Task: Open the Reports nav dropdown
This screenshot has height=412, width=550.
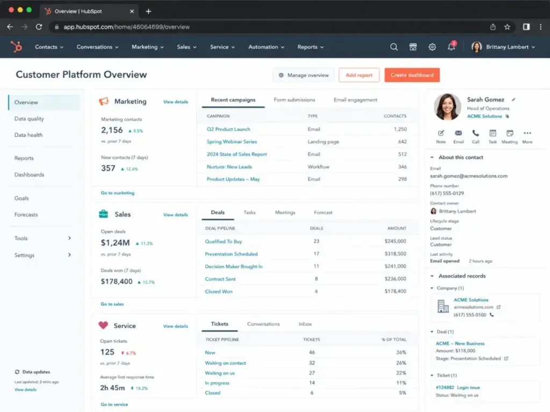Action: [310, 47]
